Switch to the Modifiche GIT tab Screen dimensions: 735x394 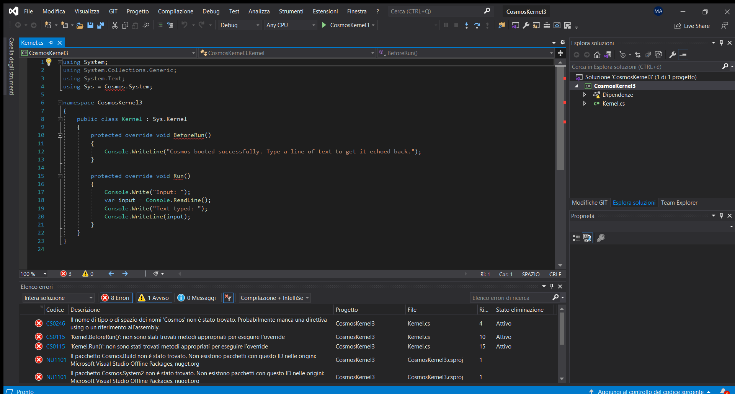coord(589,203)
